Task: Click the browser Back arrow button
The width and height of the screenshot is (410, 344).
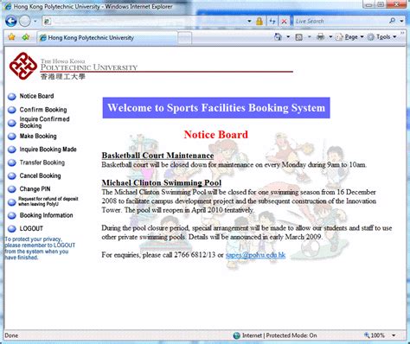Action: click(11, 21)
